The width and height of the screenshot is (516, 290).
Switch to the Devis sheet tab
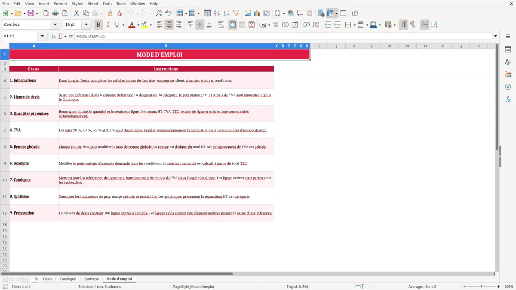click(47, 279)
